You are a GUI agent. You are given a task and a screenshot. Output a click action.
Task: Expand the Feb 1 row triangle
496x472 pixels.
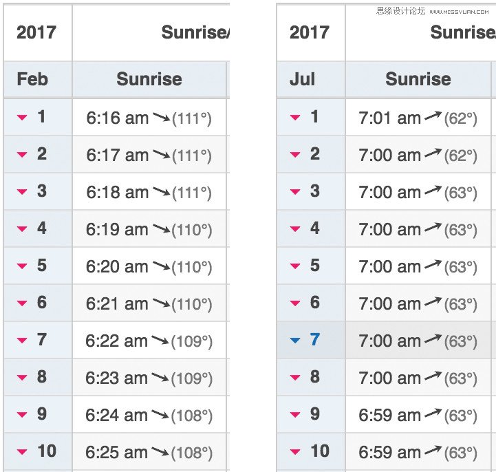tap(22, 118)
